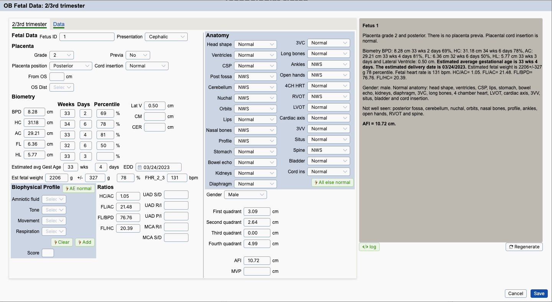Select the 2/3rd trimester tab
The width and height of the screenshot is (552, 302).
29,24
